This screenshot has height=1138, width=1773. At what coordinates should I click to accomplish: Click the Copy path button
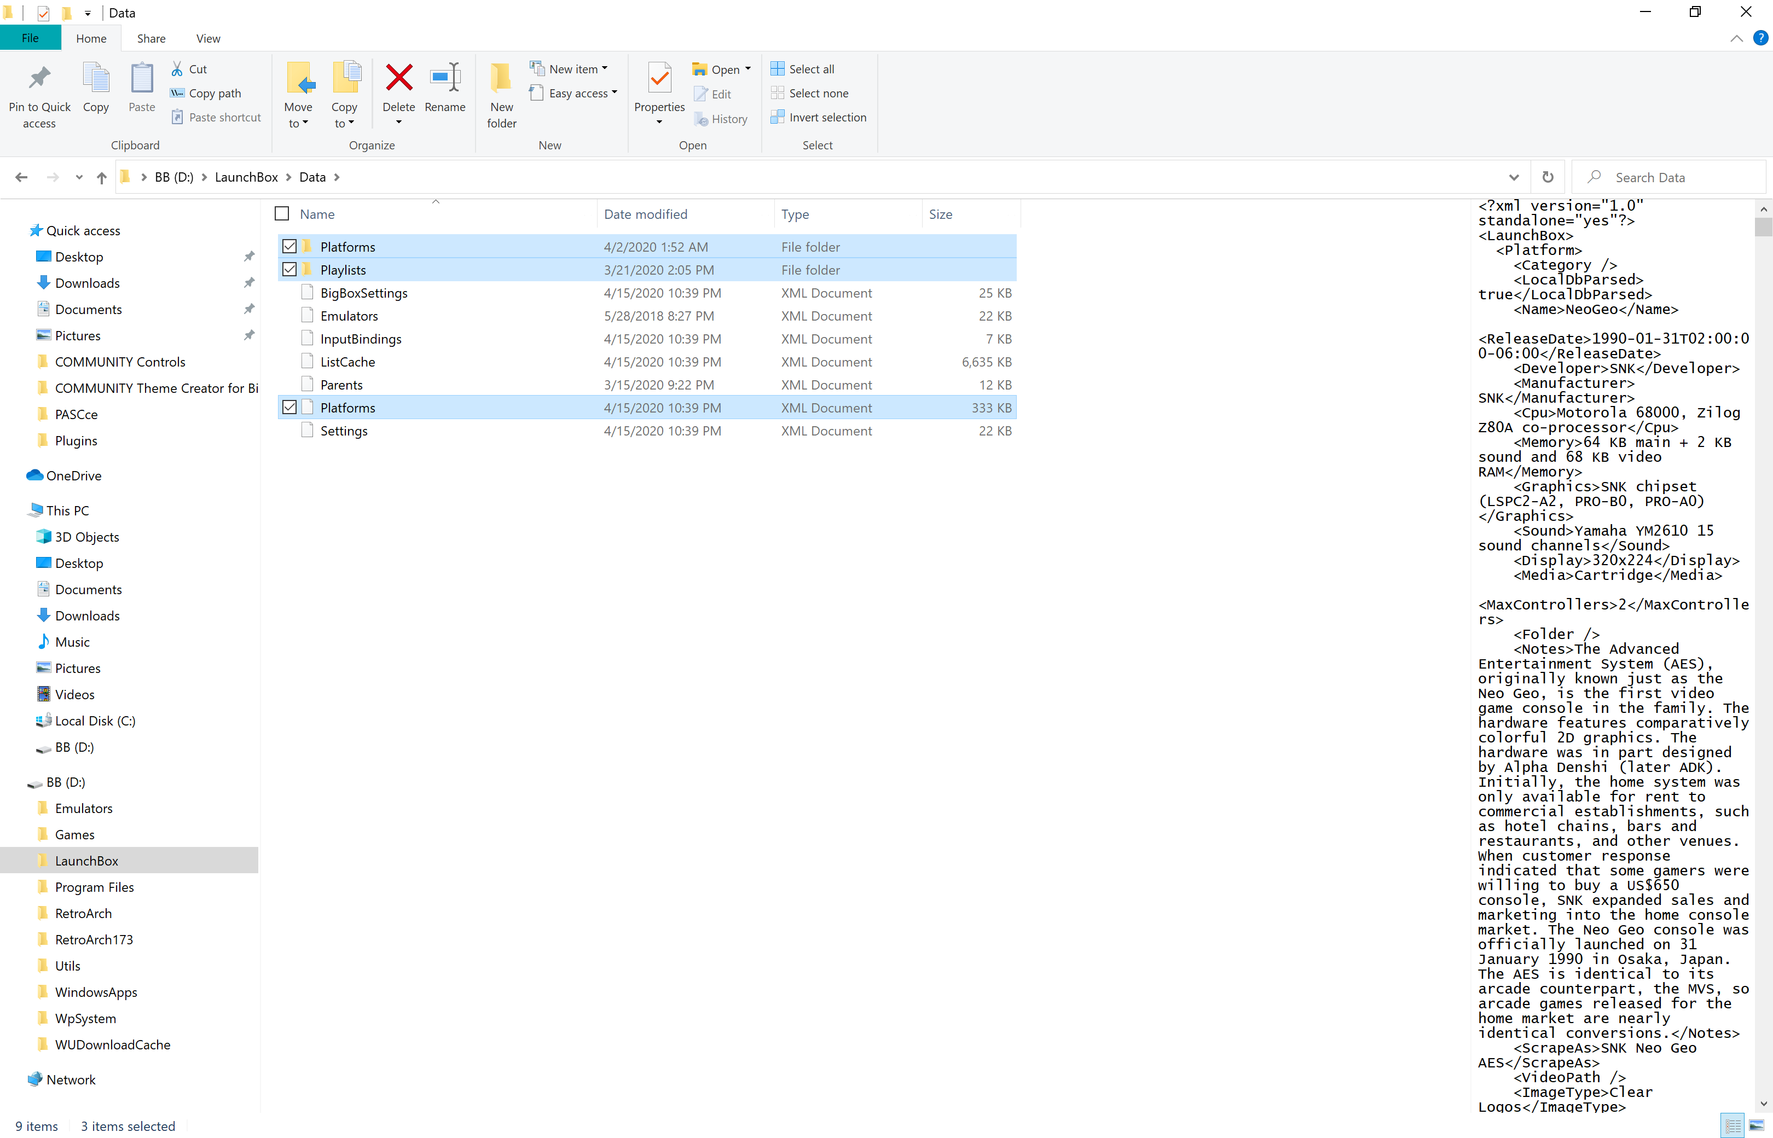click(205, 93)
